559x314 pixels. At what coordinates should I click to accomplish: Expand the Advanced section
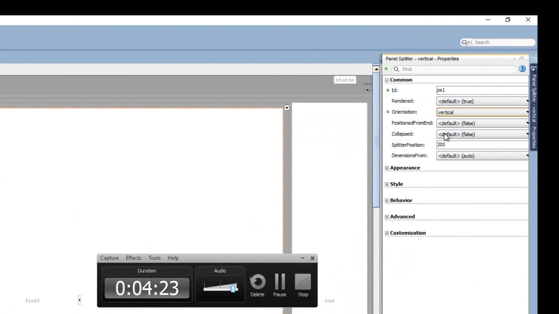coord(386,217)
